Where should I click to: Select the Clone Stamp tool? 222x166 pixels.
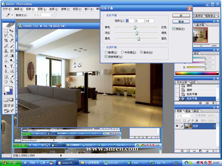click(6, 51)
